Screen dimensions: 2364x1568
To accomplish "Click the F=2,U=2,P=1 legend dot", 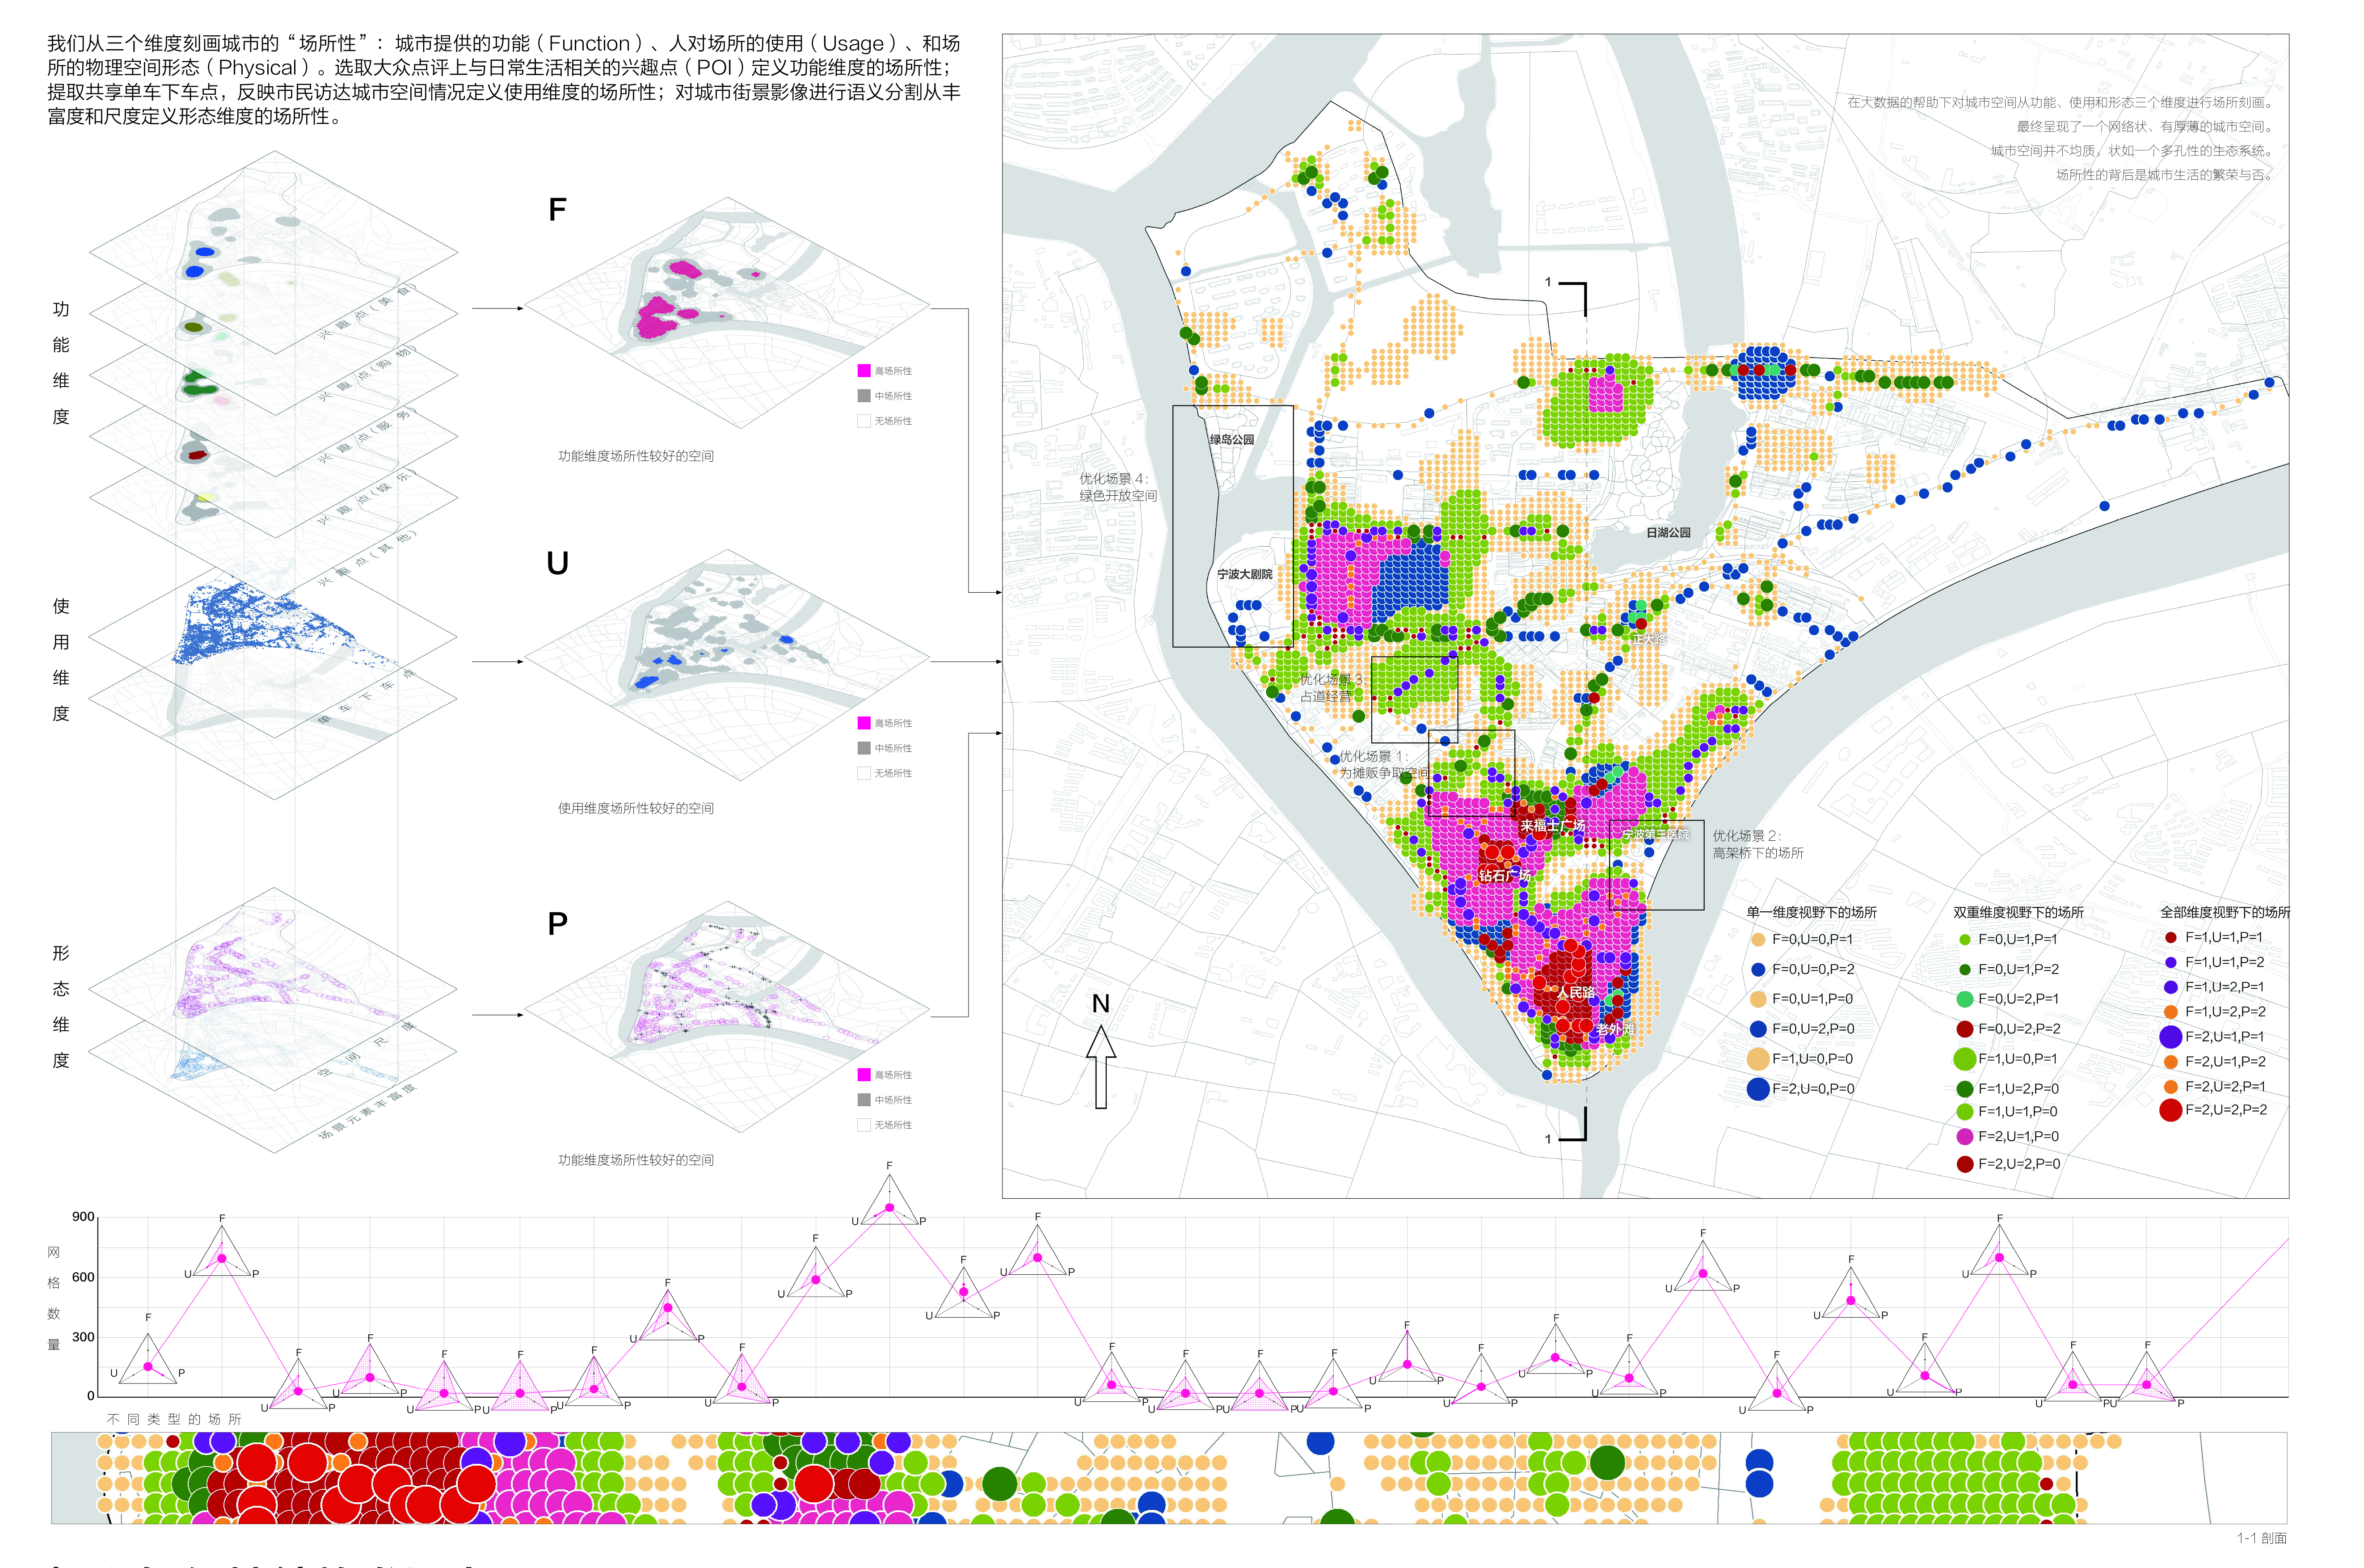I will click(2171, 1087).
